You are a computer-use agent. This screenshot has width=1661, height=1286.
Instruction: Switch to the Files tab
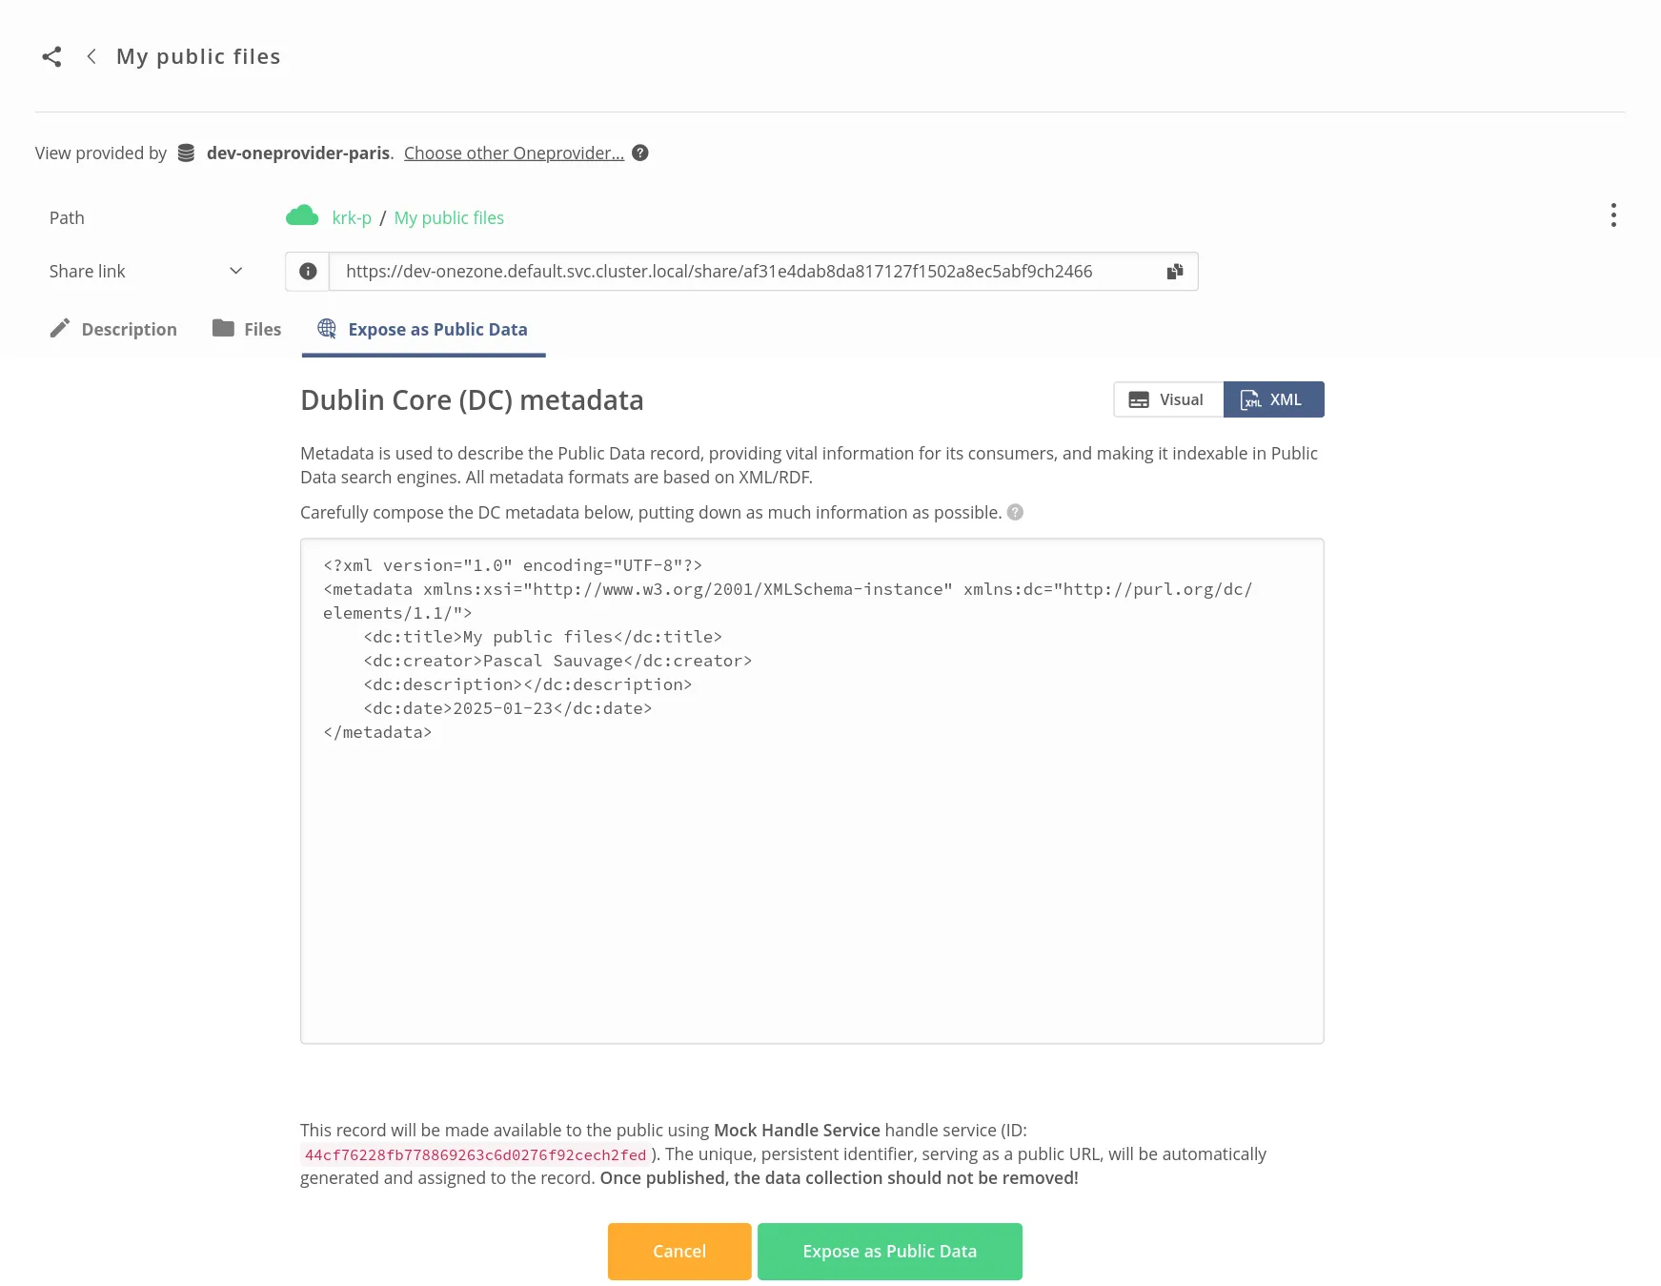coord(261,328)
